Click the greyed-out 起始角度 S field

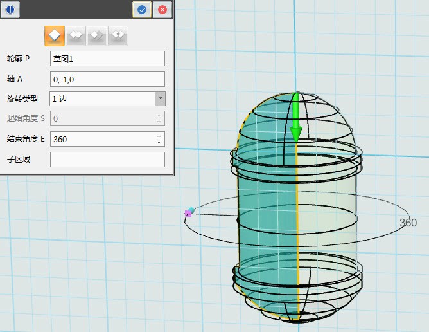click(x=103, y=118)
